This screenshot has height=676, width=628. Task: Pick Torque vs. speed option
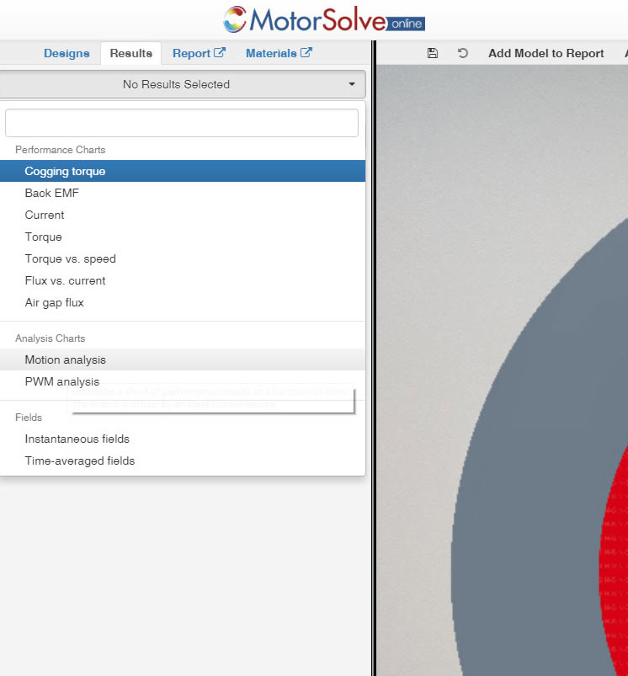click(183, 258)
